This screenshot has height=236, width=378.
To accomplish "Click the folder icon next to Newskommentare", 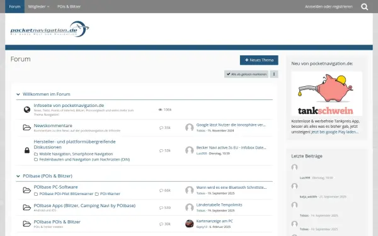I will (26, 127).
